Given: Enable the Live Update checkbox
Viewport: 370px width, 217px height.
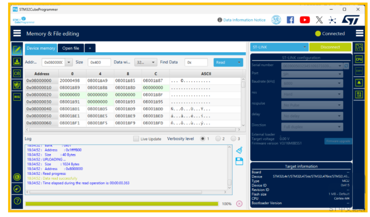Looking at the screenshot, I should 136,139.
